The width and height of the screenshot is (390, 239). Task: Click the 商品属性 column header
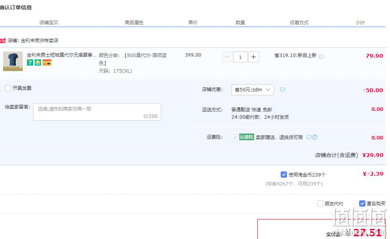click(x=134, y=22)
